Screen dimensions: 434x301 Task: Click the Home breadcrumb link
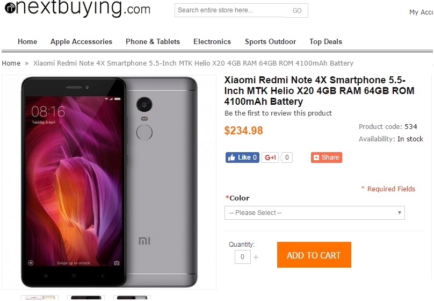tap(11, 63)
